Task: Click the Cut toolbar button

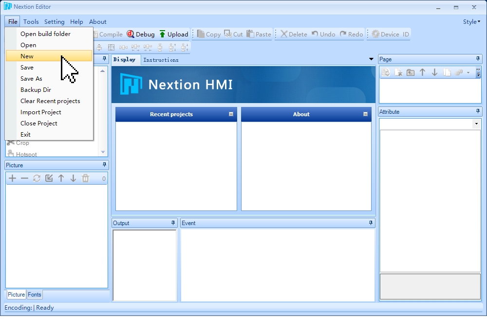Action: tap(234, 34)
